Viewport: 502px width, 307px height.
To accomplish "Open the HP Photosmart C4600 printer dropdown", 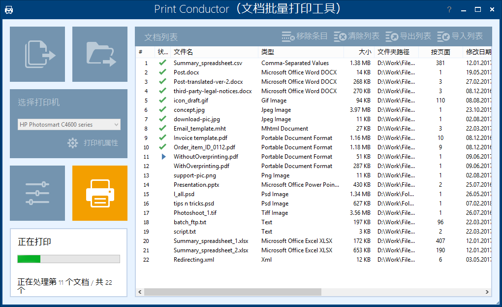I will (68, 124).
